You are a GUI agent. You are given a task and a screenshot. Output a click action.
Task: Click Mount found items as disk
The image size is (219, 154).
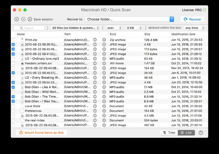(41, 133)
